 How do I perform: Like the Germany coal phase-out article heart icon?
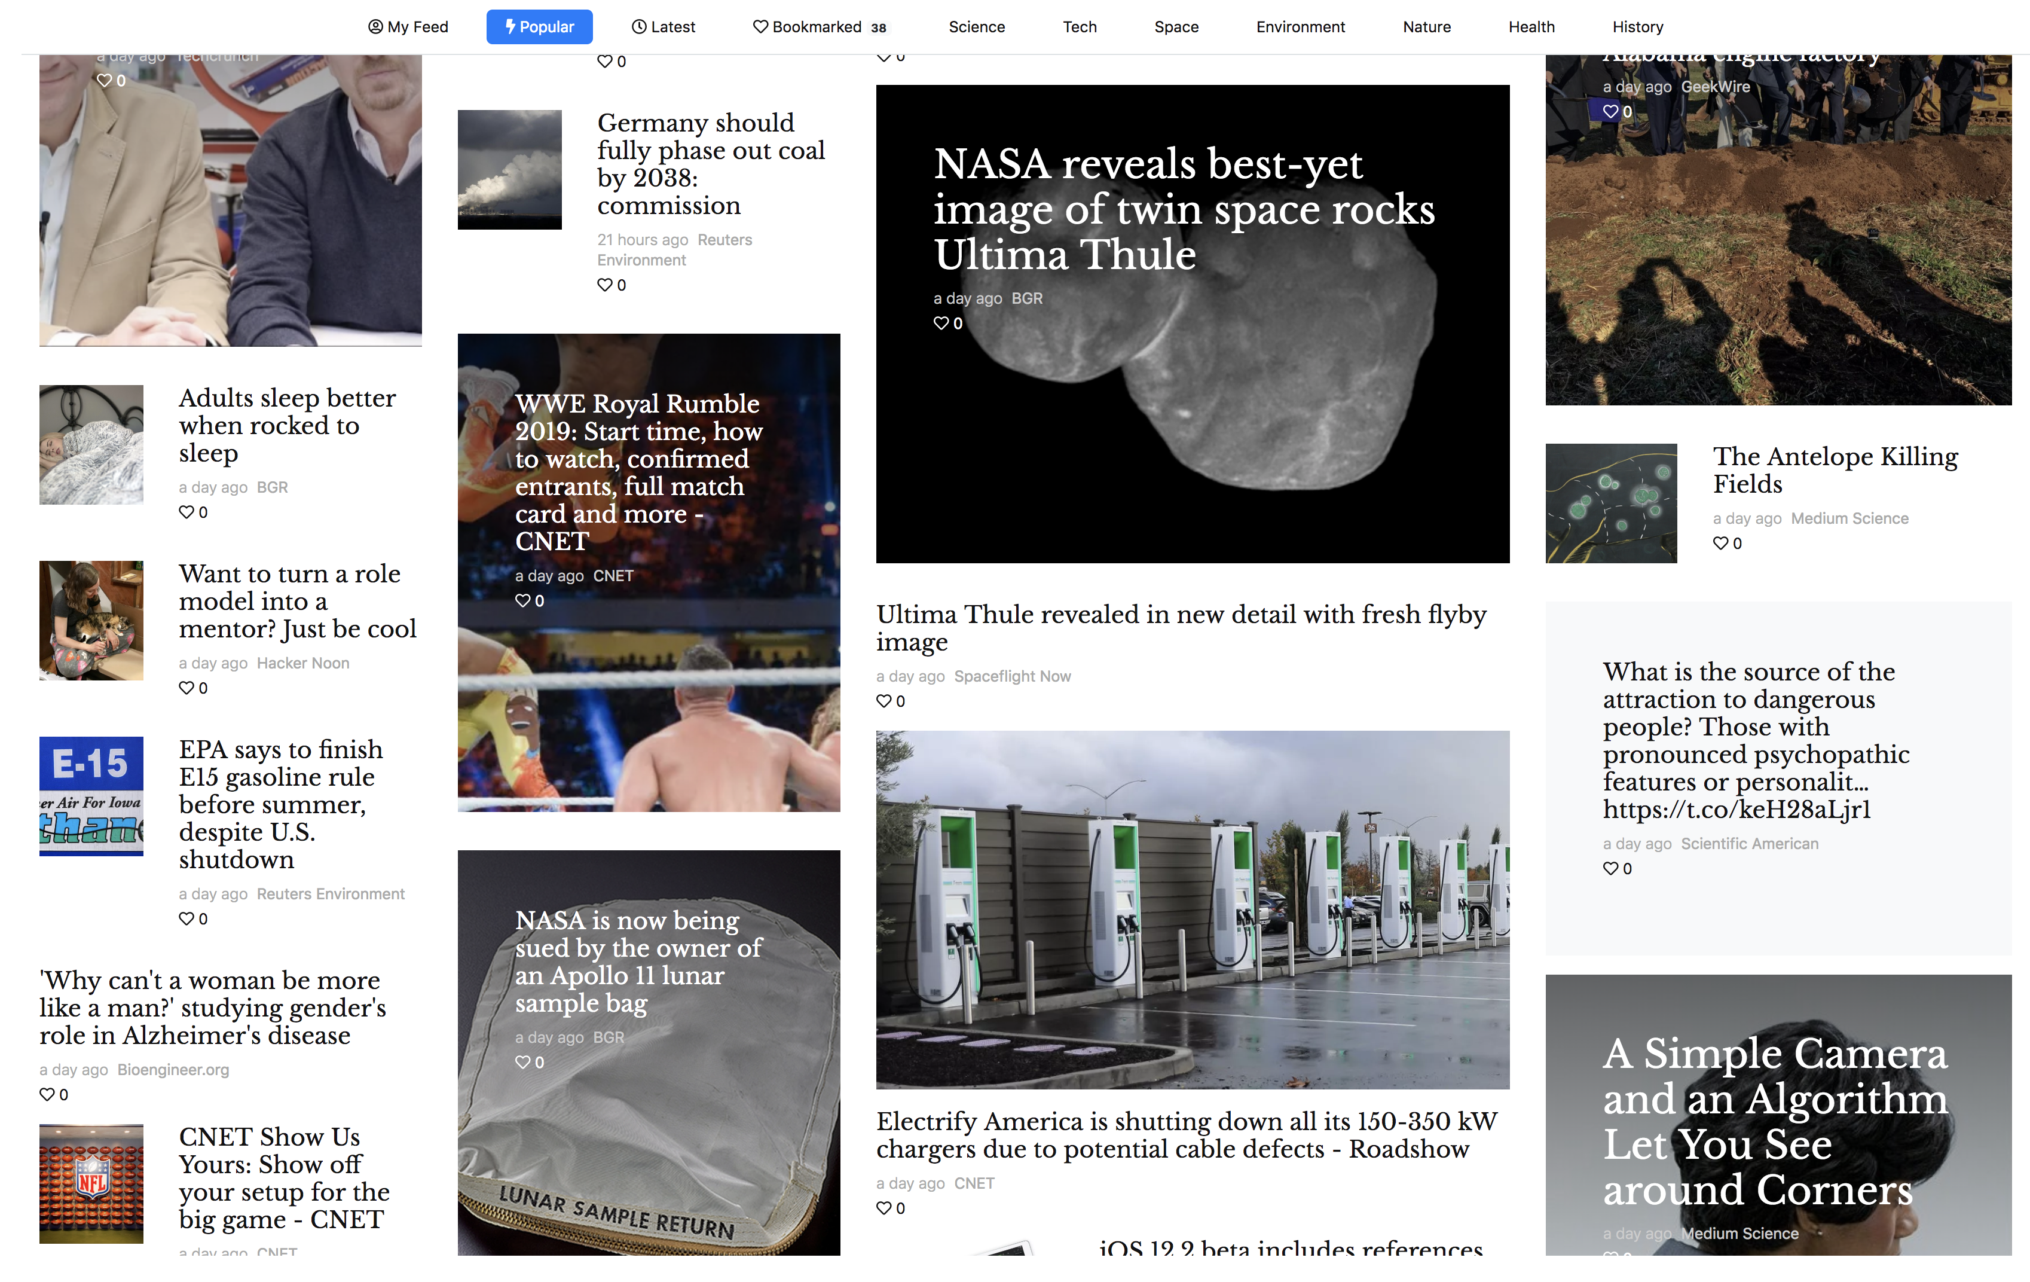[604, 285]
